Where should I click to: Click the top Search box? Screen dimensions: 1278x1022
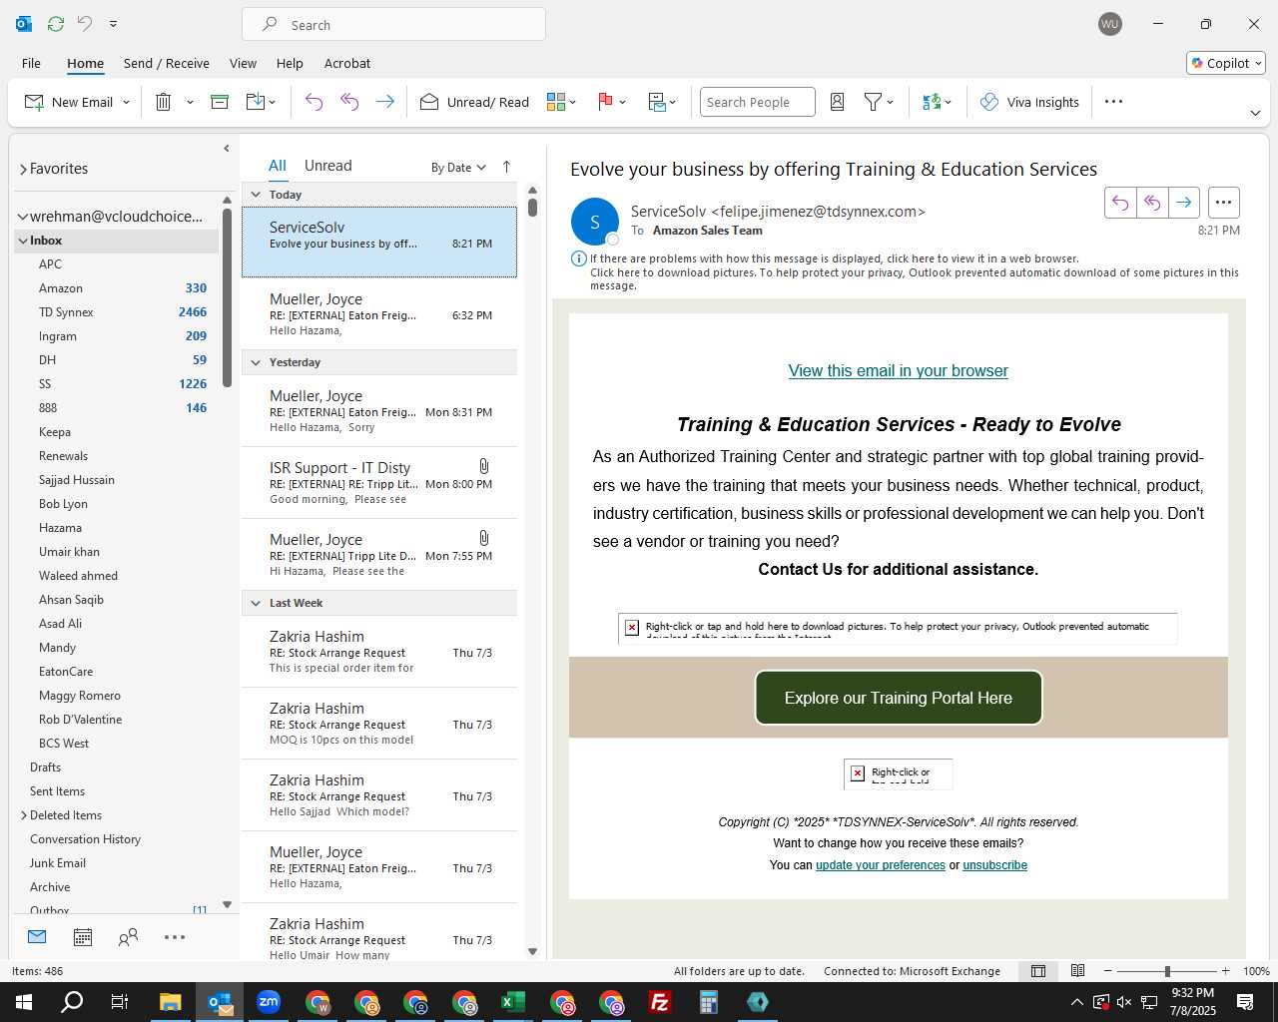pyautogui.click(x=393, y=24)
